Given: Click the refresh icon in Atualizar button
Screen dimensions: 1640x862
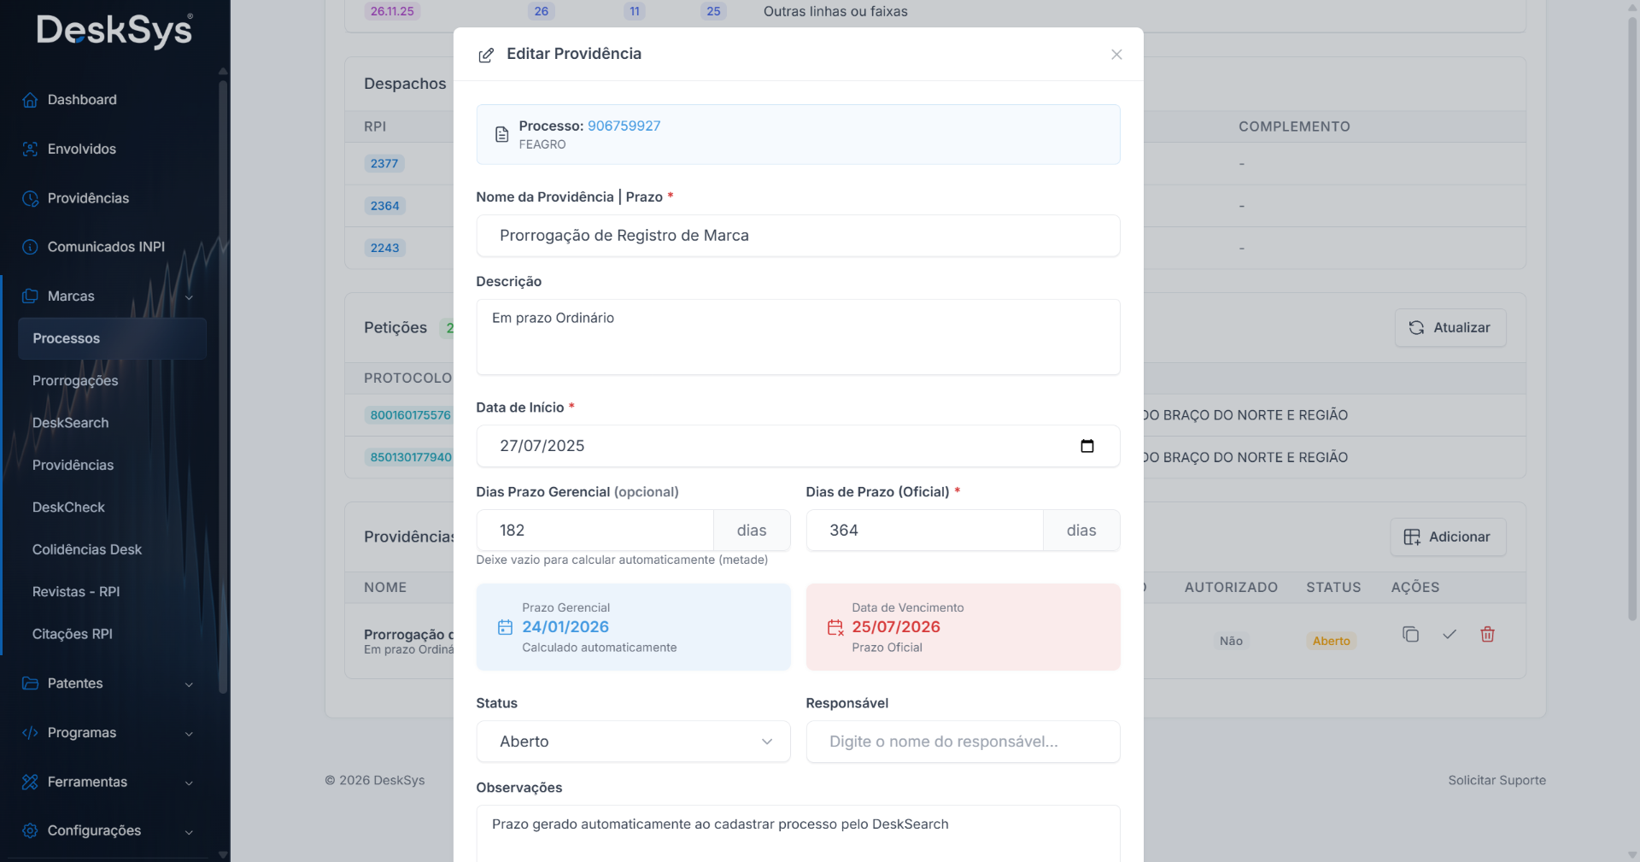Looking at the screenshot, I should click(x=1416, y=327).
